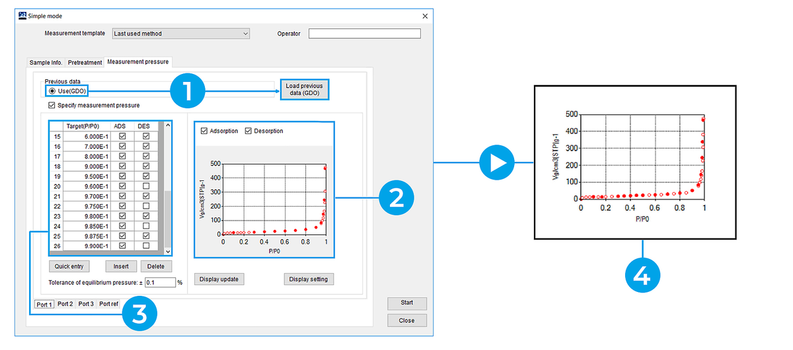Click the numbered callout circle 3
793x350 pixels.
tap(139, 312)
